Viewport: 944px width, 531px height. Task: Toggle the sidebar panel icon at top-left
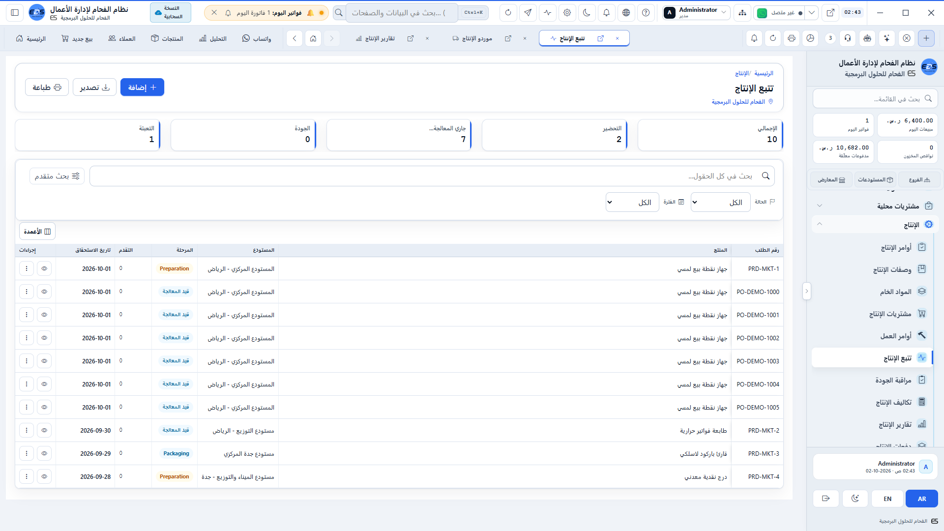click(x=15, y=13)
